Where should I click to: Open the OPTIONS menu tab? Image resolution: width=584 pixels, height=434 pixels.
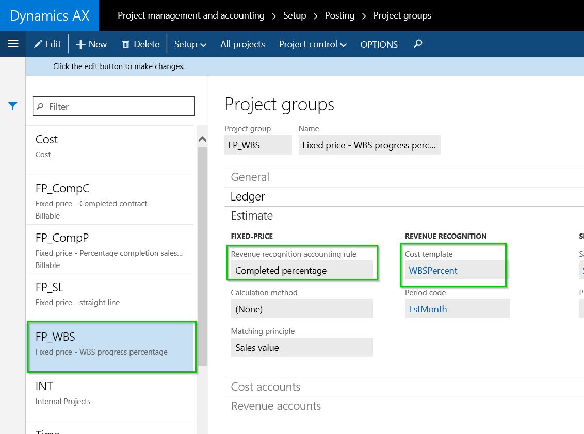pos(379,44)
